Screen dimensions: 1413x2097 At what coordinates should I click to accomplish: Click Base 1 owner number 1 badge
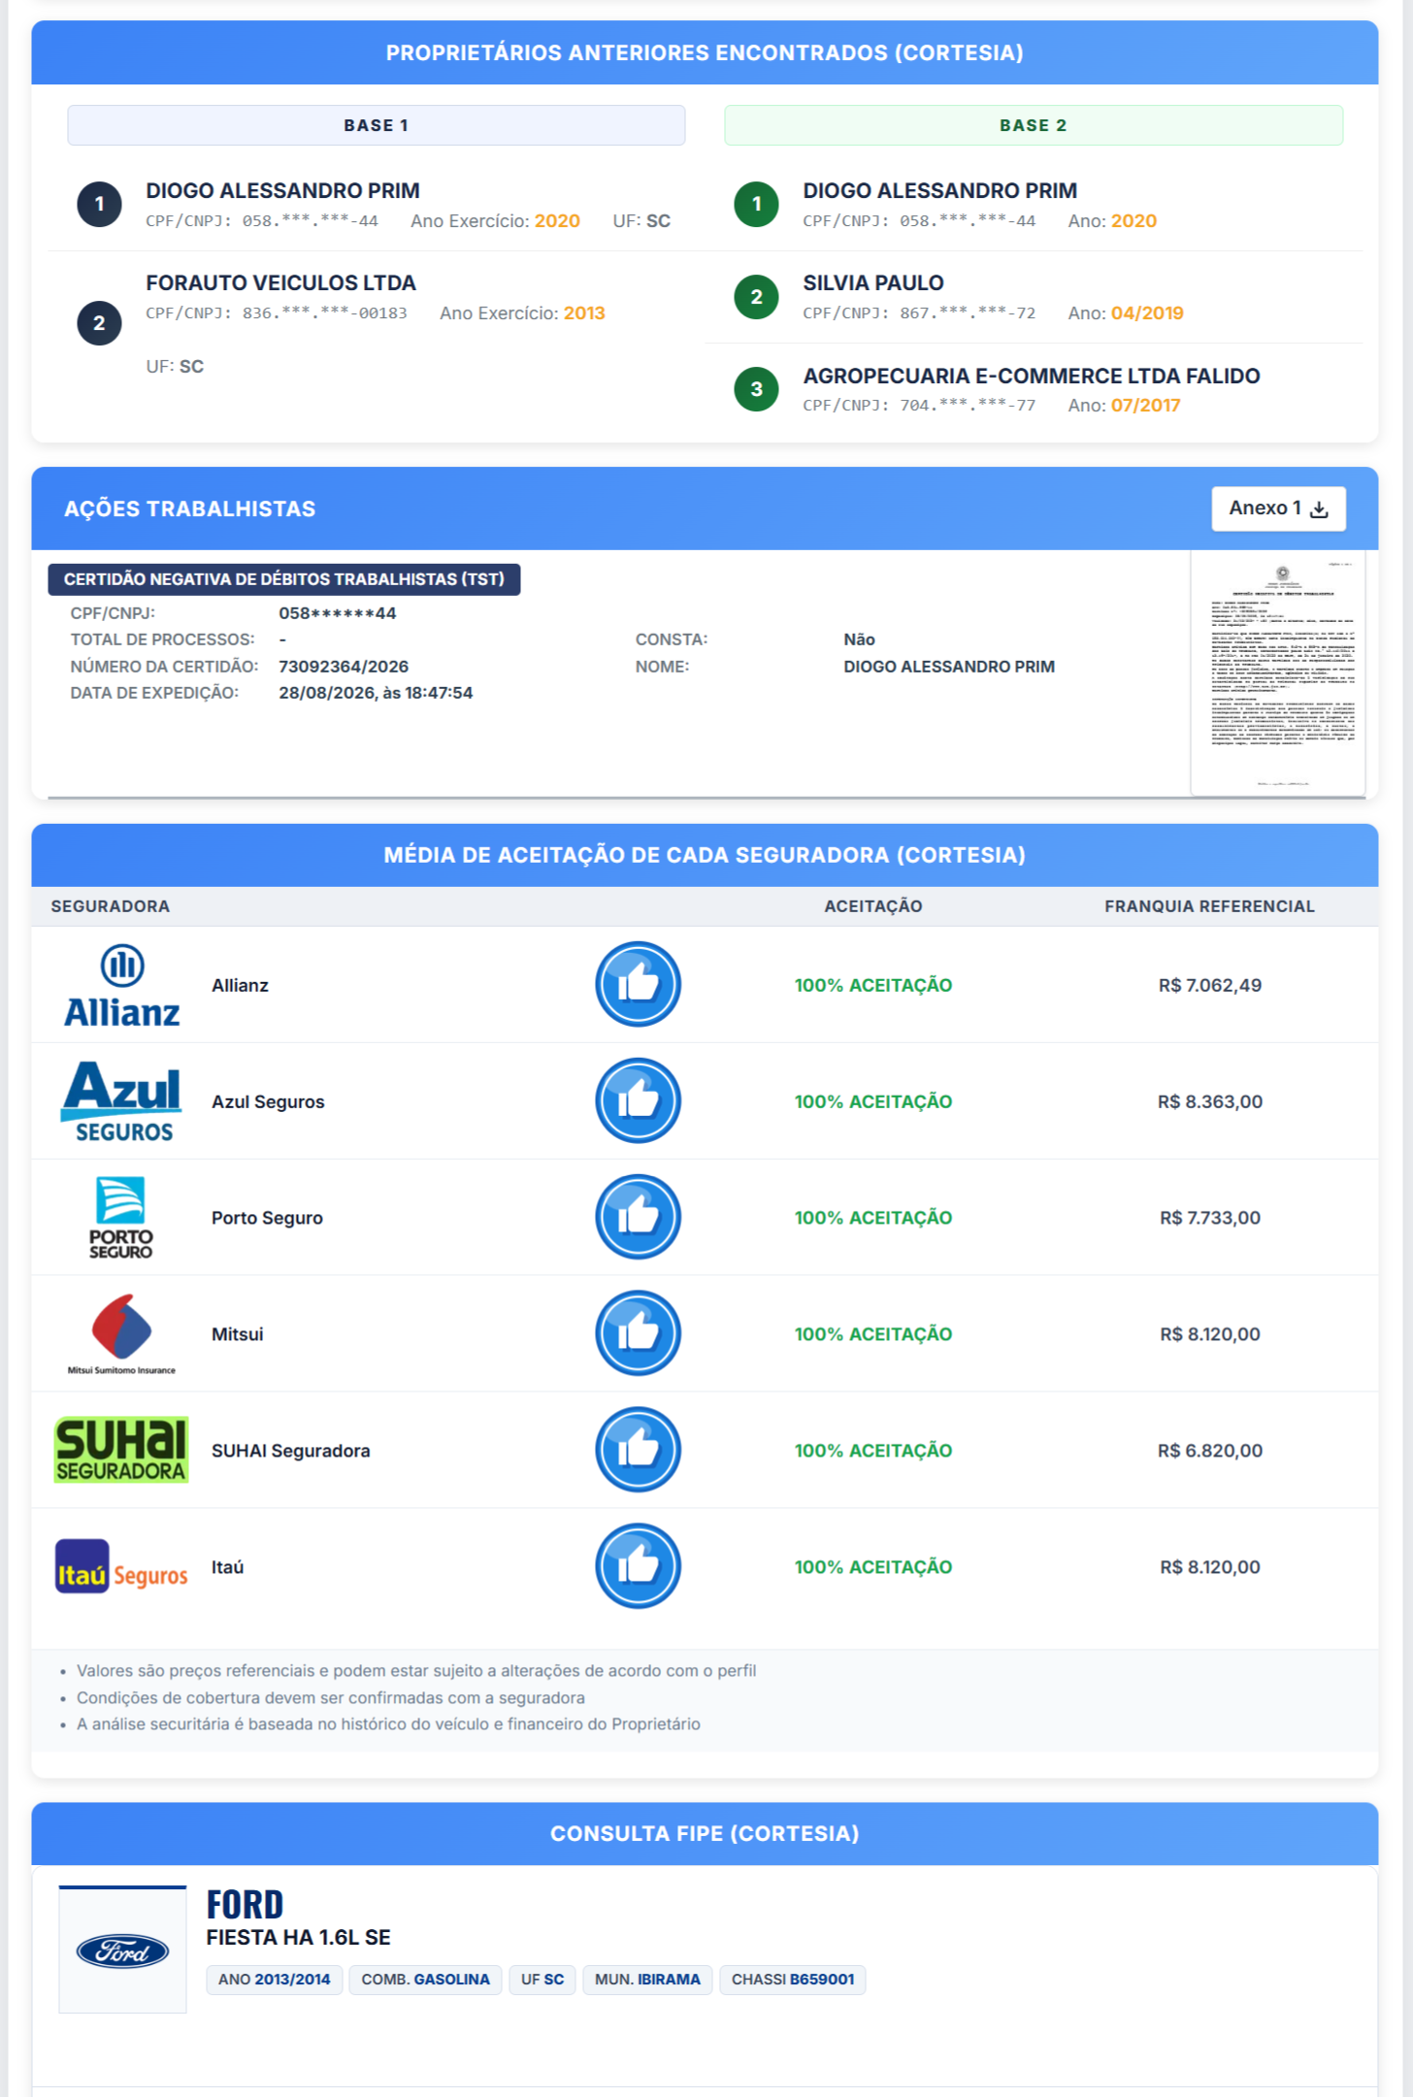(99, 205)
